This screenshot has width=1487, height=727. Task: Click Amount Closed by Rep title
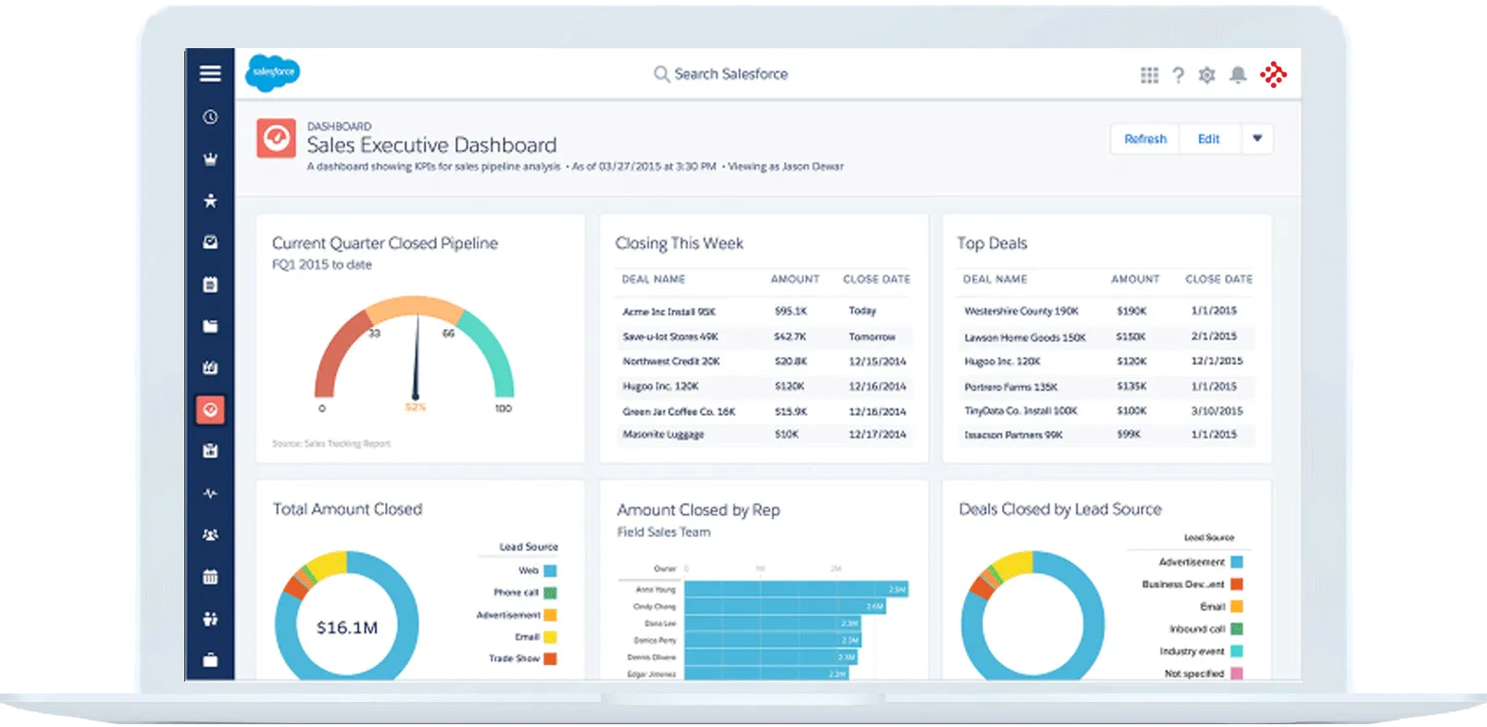tap(698, 509)
